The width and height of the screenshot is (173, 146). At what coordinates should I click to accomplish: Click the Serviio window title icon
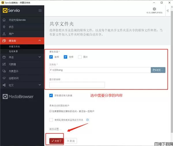coord(3,3)
